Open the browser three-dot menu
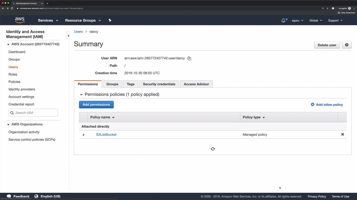357x200 pixels. [x=354, y=8]
